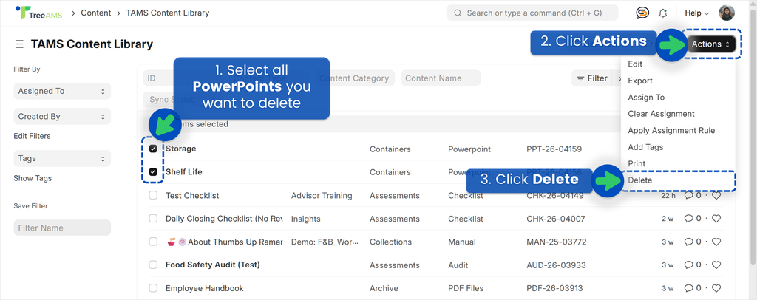Toggle sidebar with hamburger menu icon
This screenshot has width=757, height=300.
[x=19, y=44]
